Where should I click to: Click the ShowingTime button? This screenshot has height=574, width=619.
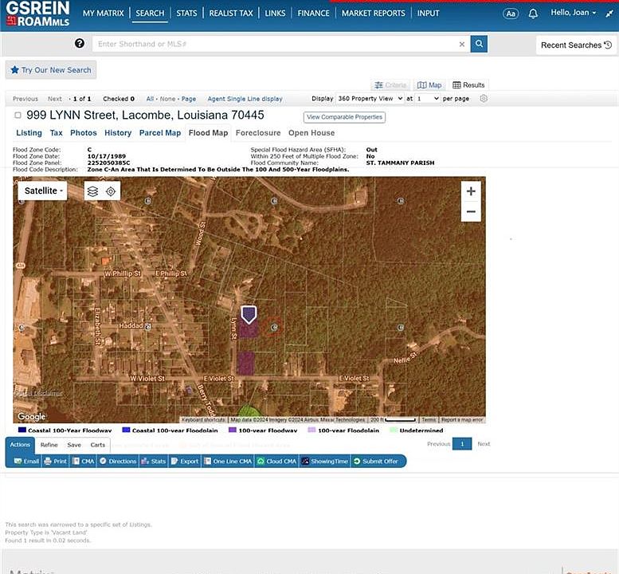click(x=325, y=462)
